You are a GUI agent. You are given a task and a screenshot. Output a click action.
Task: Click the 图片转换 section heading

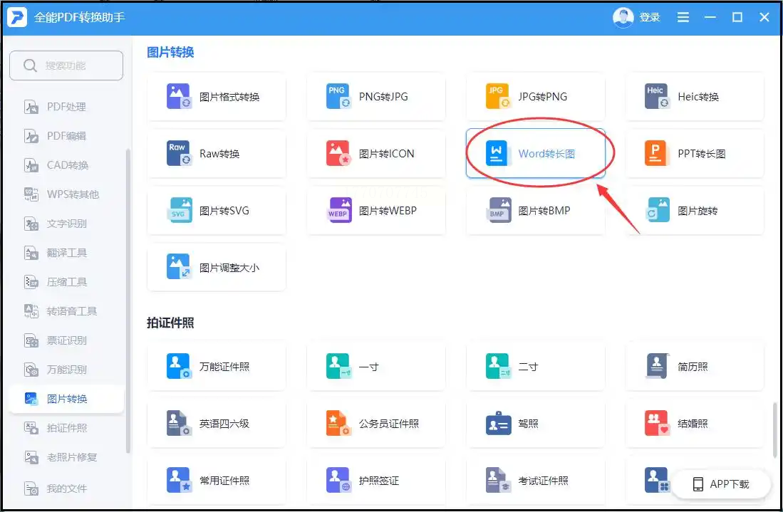click(170, 52)
